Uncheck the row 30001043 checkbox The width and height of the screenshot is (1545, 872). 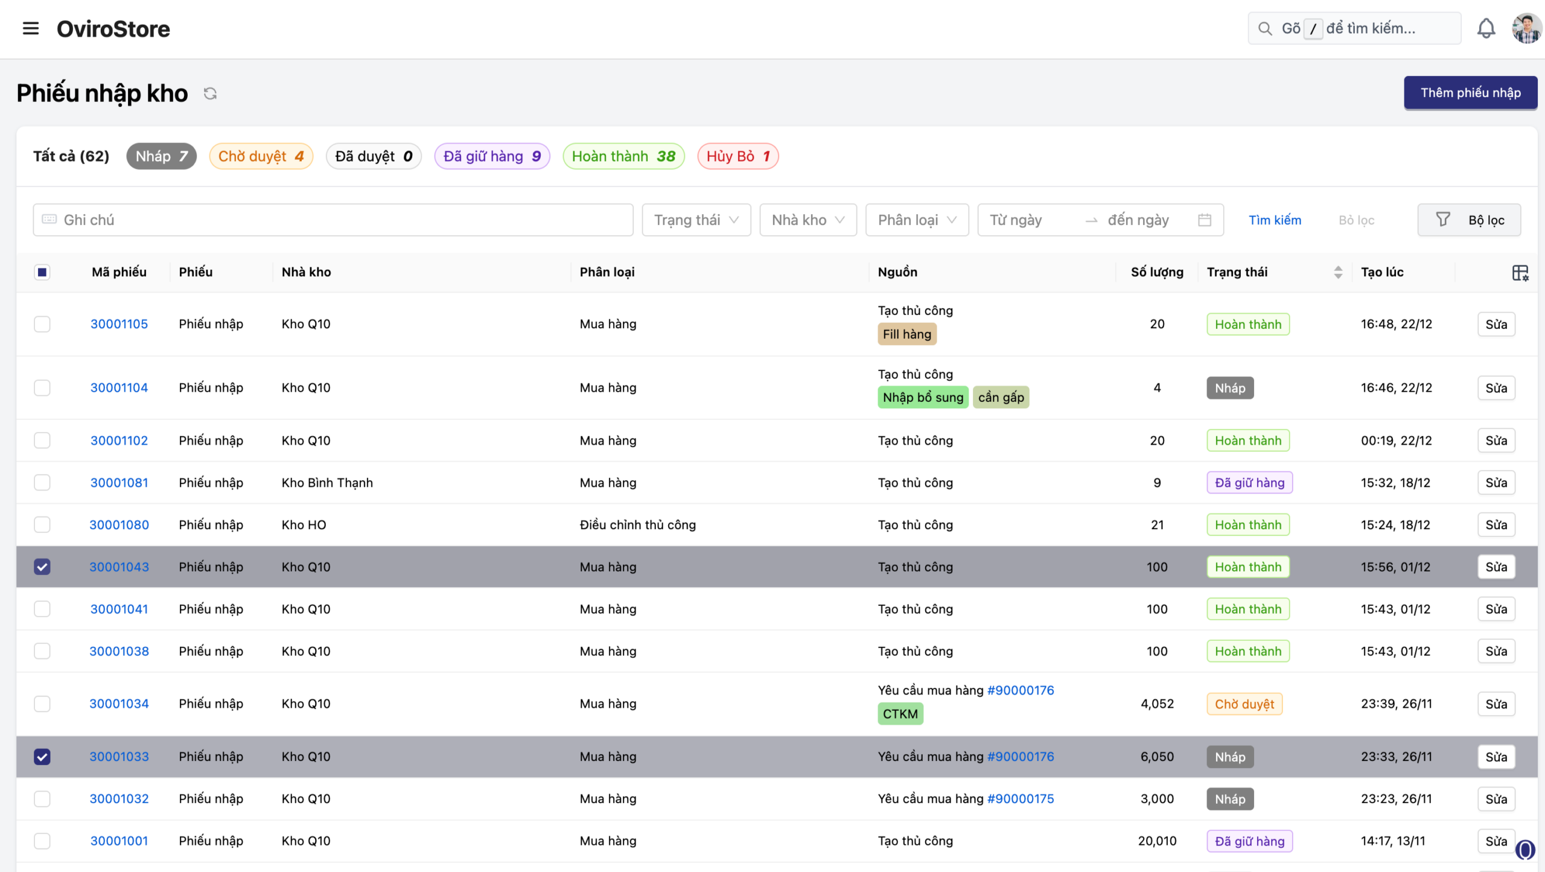[42, 567]
